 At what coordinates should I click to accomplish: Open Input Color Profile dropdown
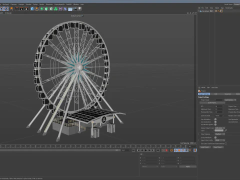(219, 140)
